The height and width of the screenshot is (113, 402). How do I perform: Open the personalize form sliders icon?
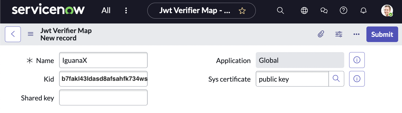[339, 34]
